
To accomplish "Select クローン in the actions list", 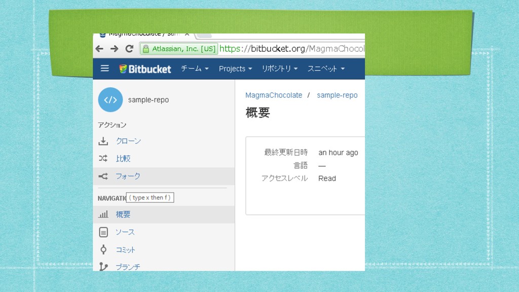I will [128, 141].
